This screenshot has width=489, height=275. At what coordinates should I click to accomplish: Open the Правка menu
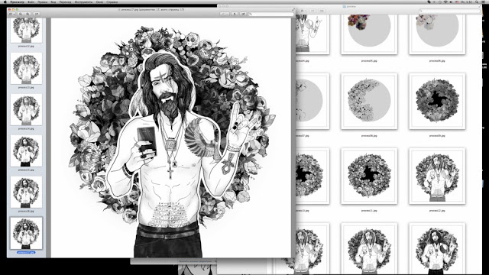tap(43, 2)
